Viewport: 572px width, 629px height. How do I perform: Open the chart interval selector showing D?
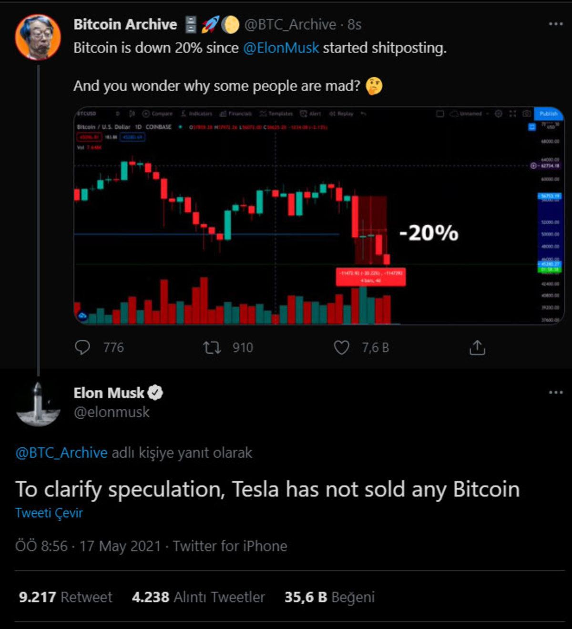click(x=117, y=114)
